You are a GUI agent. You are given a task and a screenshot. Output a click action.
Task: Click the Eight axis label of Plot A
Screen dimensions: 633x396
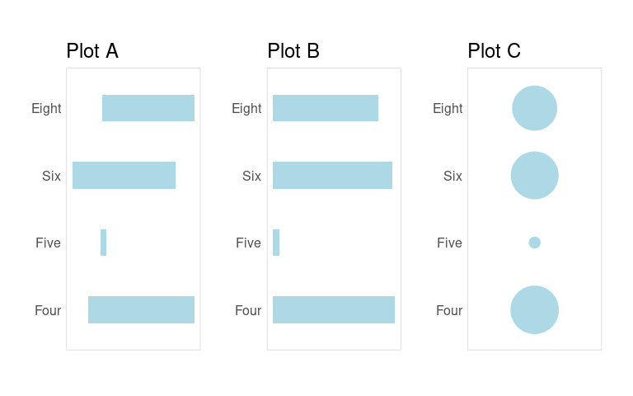point(46,108)
